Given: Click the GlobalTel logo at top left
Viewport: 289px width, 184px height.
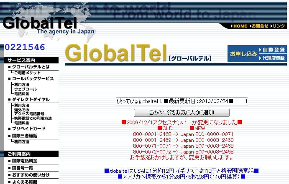Looking at the screenshot, I should 40,23.
